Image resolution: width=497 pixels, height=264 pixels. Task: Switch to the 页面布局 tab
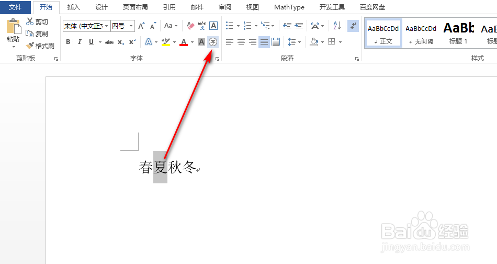pos(135,7)
